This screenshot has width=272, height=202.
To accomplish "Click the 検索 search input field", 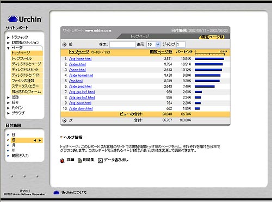I will 122,44.
